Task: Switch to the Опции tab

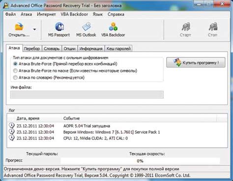Action: 69,49
